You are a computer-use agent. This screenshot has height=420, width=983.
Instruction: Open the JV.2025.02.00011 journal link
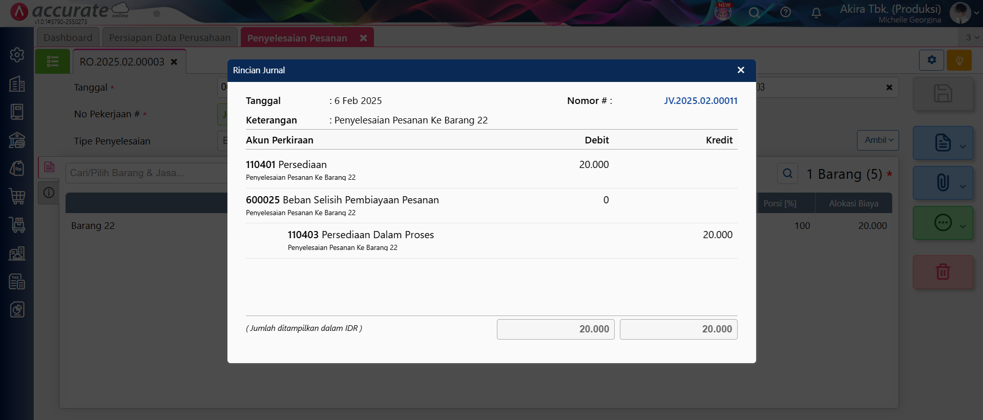700,101
